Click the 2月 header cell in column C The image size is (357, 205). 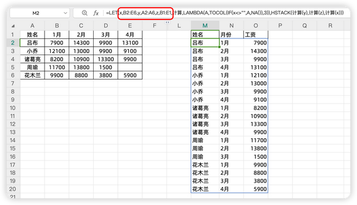click(x=81, y=35)
